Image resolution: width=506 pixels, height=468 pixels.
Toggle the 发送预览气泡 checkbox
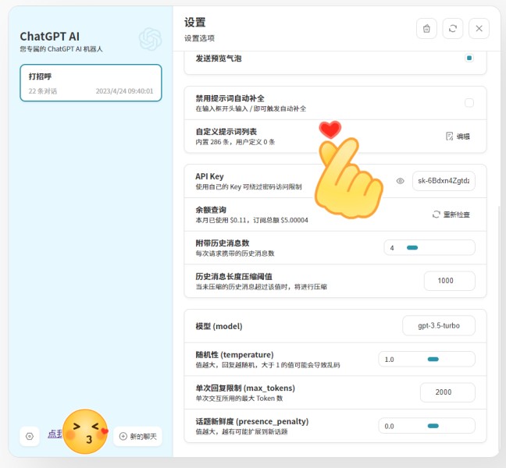469,58
